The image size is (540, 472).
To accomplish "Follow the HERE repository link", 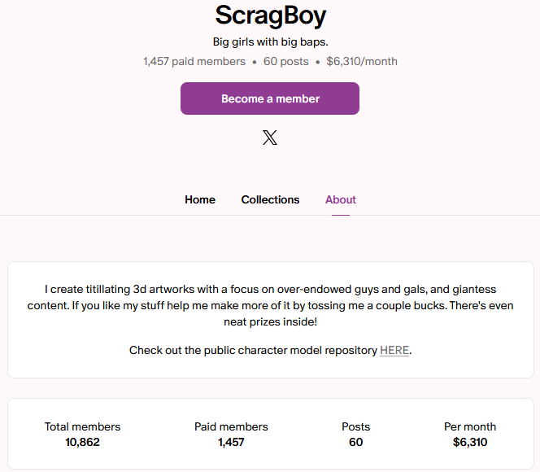I will 394,351.
